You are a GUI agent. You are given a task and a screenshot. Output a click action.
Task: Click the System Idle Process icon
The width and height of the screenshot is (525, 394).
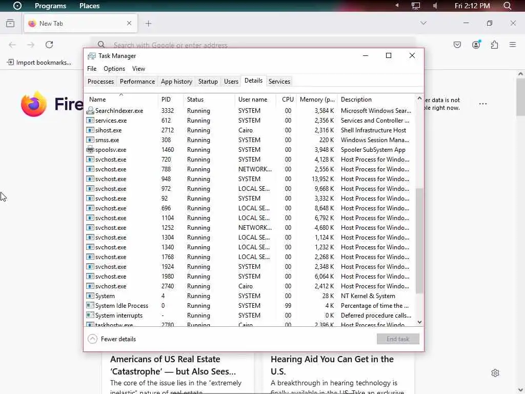point(90,306)
